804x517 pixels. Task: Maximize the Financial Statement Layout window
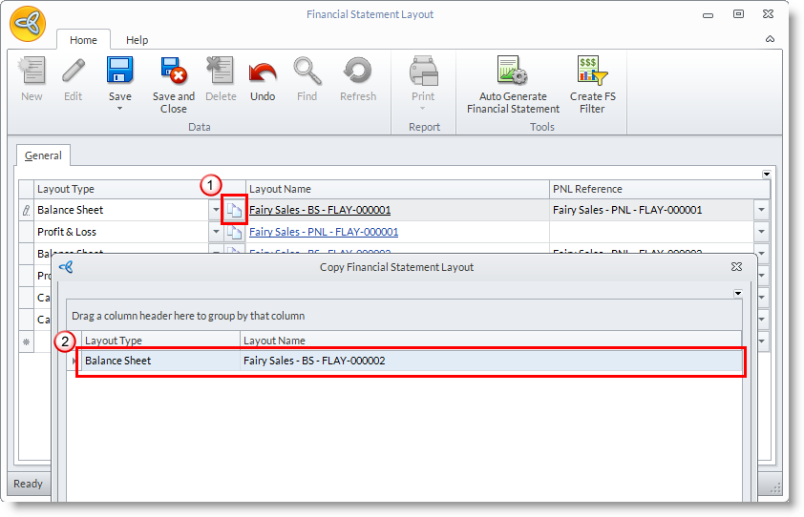coord(738,14)
